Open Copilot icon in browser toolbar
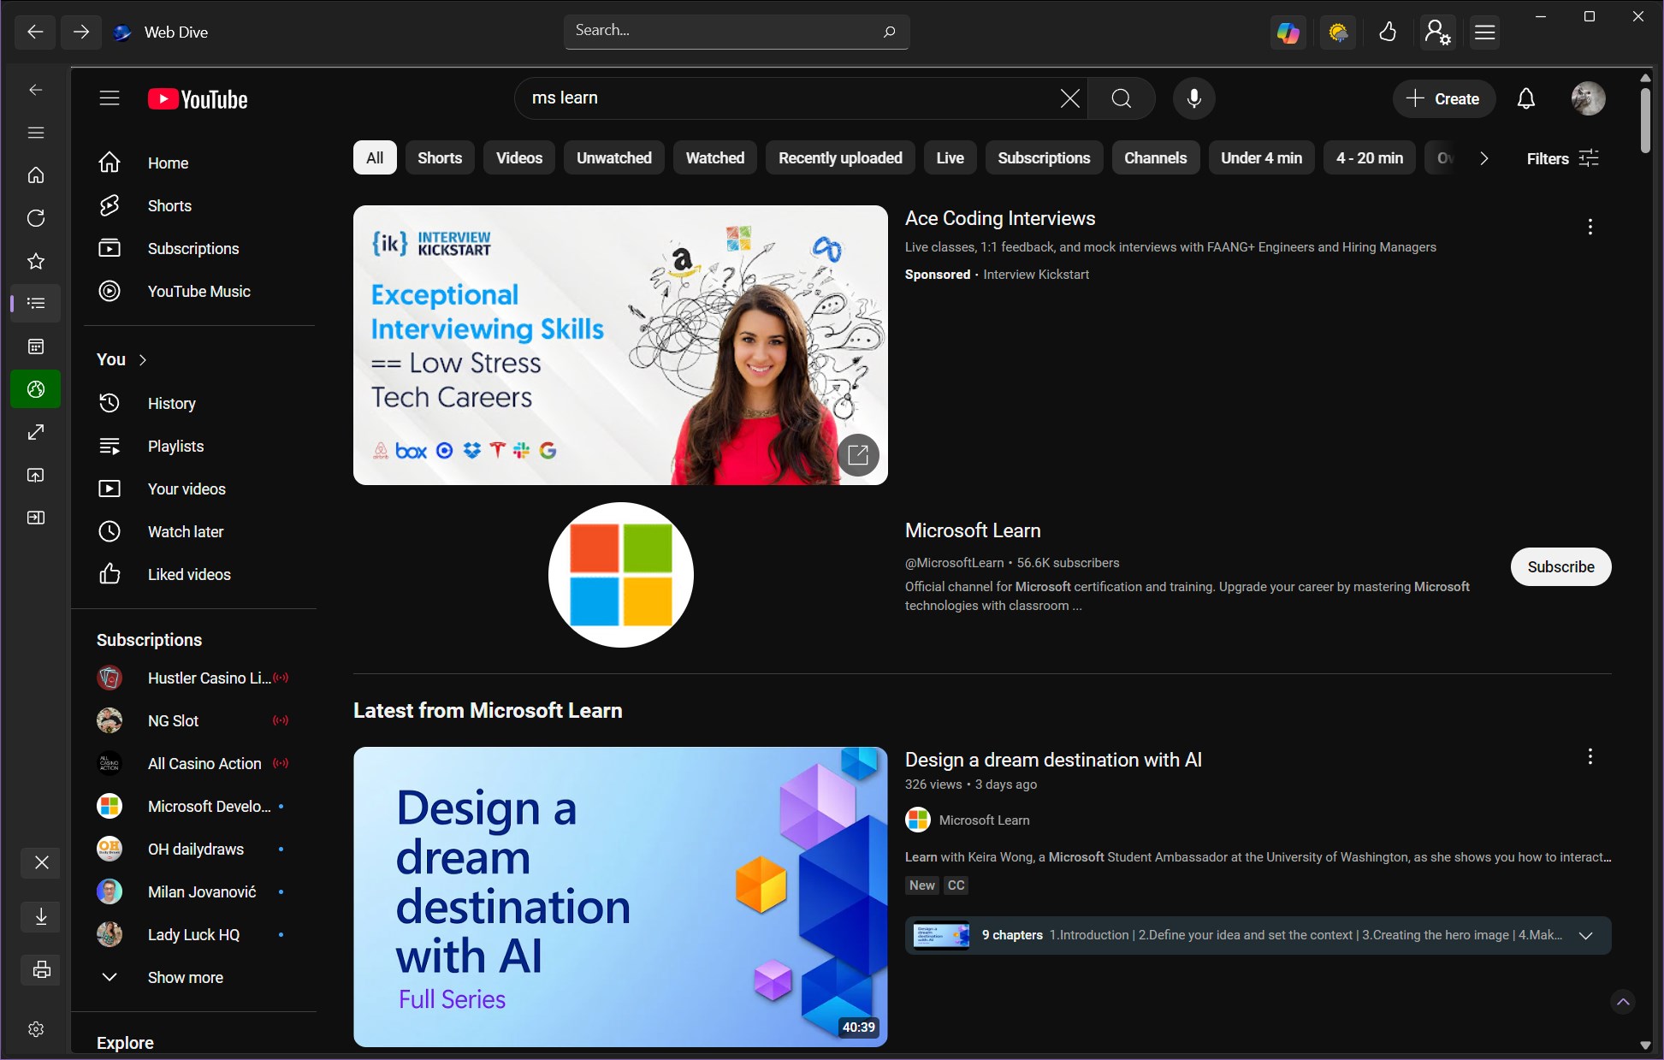 (1288, 33)
